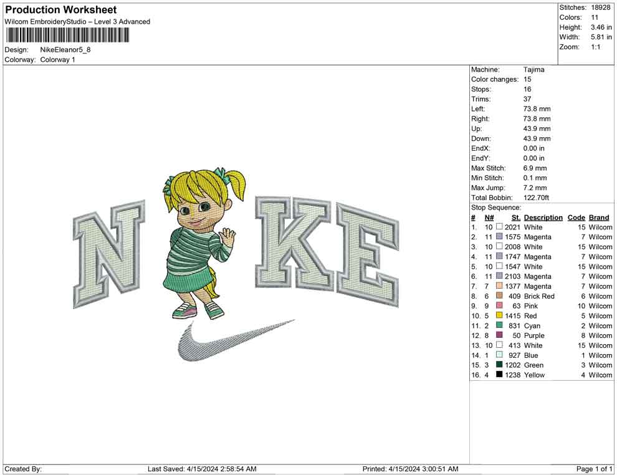Select the yellow swatch for 1415 Red
The width and height of the screenshot is (617, 475).
499,315
